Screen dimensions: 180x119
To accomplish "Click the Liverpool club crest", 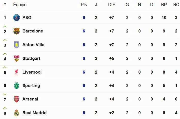I will tap(17, 72).
